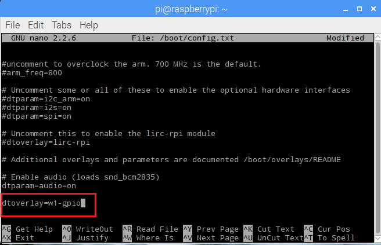Click the line '#dtoverlay=lirc-rpi'

coord(46,142)
